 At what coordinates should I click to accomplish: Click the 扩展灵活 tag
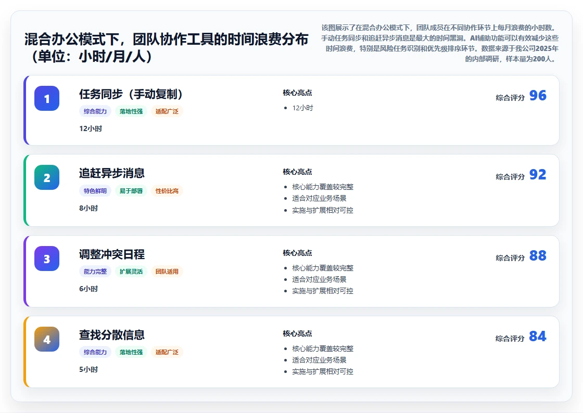131,272
